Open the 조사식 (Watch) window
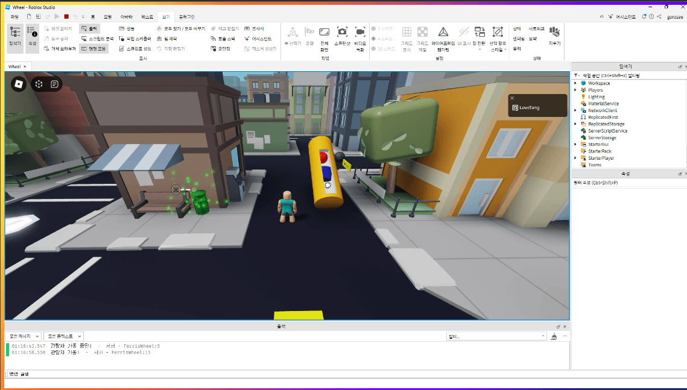The width and height of the screenshot is (687, 390). point(254,28)
